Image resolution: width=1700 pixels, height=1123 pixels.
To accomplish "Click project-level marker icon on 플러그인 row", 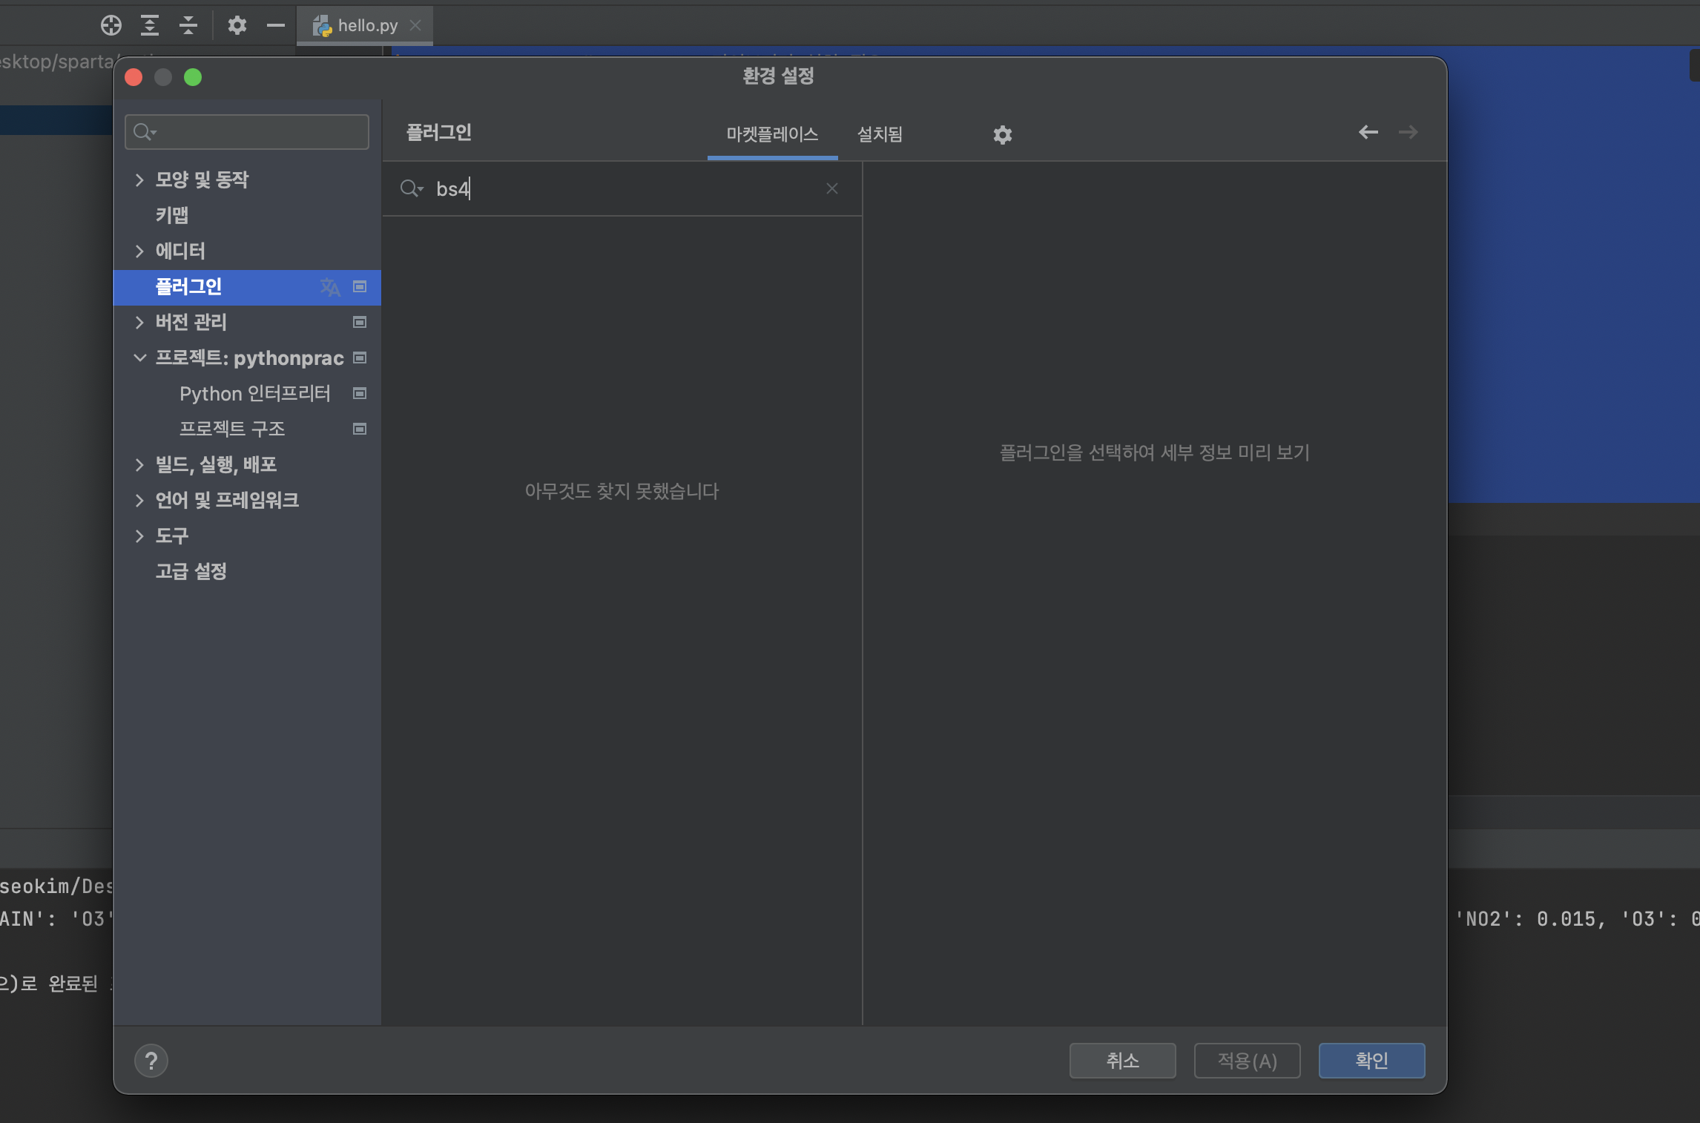I will (360, 287).
